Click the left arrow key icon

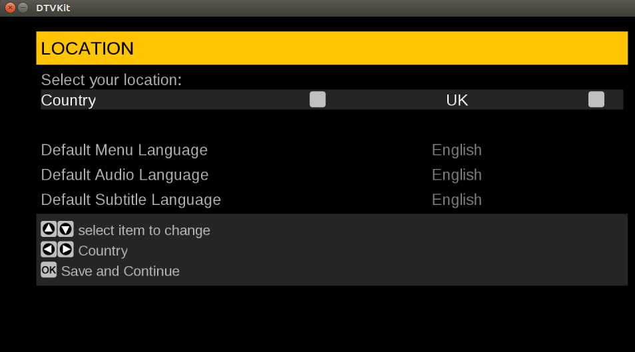pos(49,250)
